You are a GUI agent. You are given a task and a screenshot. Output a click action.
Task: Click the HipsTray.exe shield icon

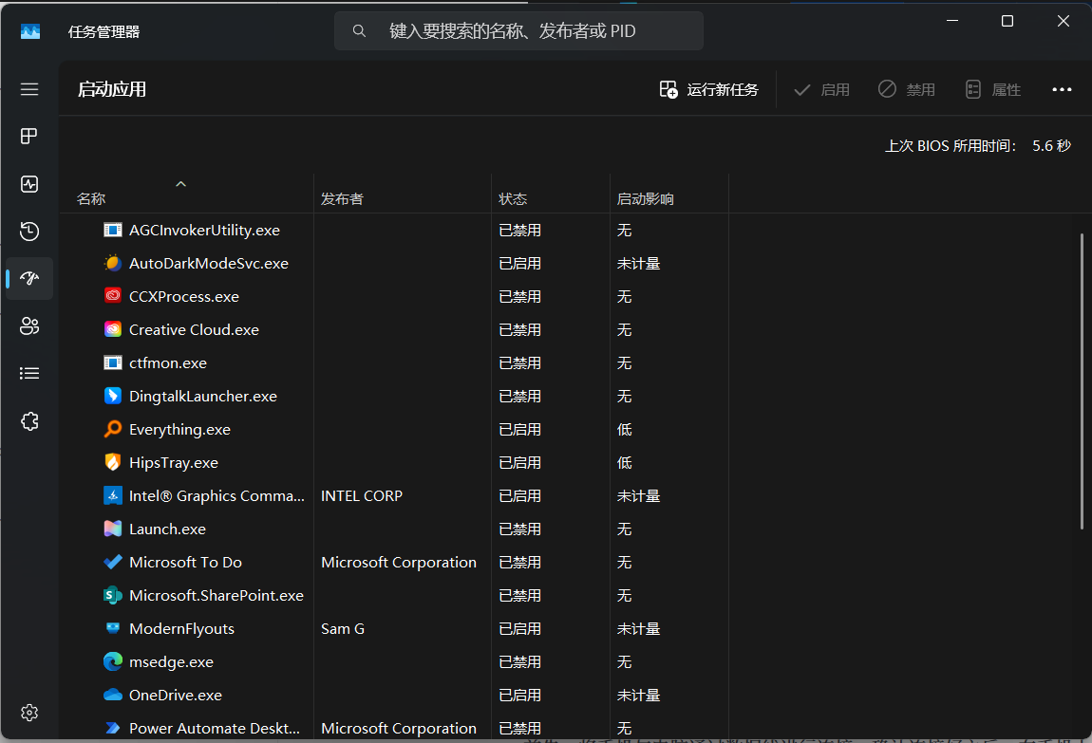pos(113,462)
